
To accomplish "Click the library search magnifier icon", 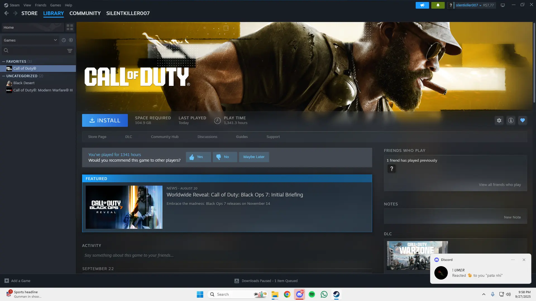I will pyautogui.click(x=6, y=50).
